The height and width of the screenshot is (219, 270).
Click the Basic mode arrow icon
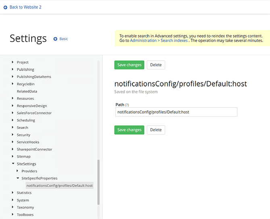click(x=56, y=39)
